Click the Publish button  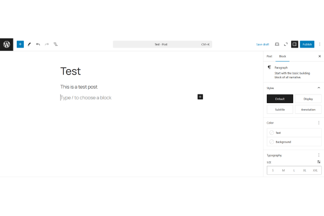click(307, 44)
